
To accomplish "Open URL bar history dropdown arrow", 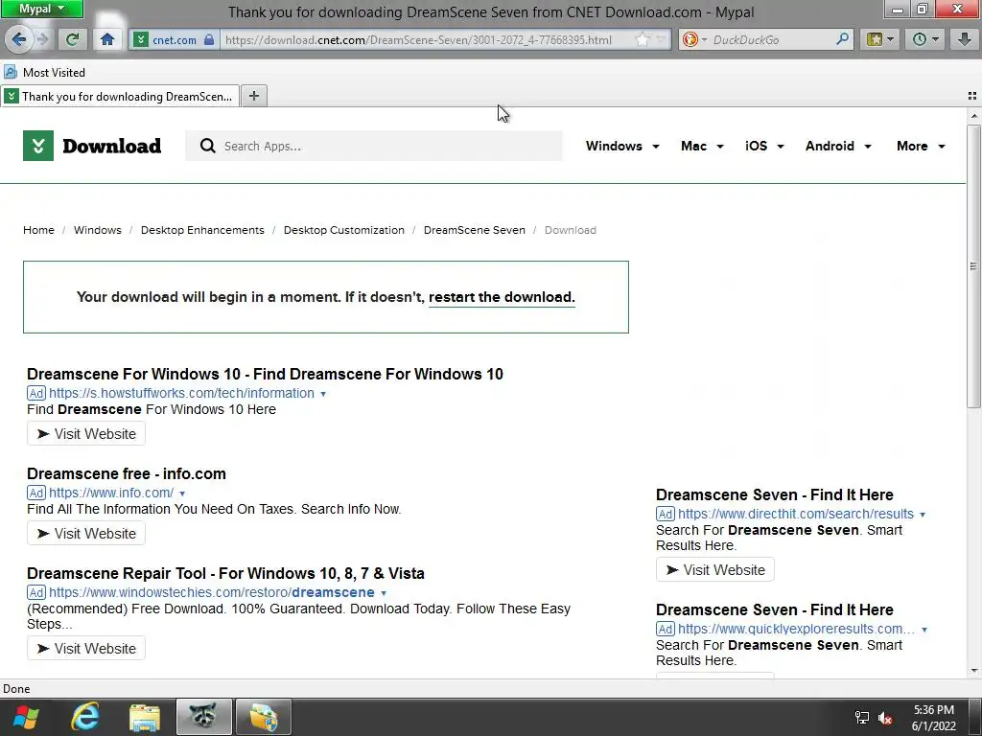I will coord(662,40).
